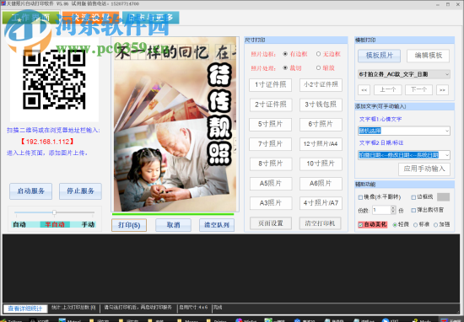Click the 停止服务 button
The width and height of the screenshot is (464, 322).
click(80, 191)
